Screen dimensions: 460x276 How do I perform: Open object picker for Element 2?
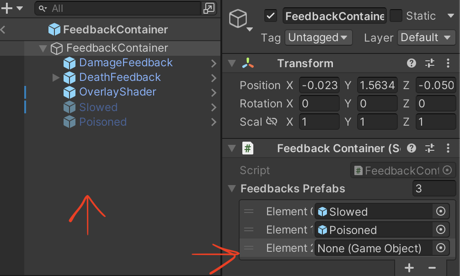pos(441,248)
